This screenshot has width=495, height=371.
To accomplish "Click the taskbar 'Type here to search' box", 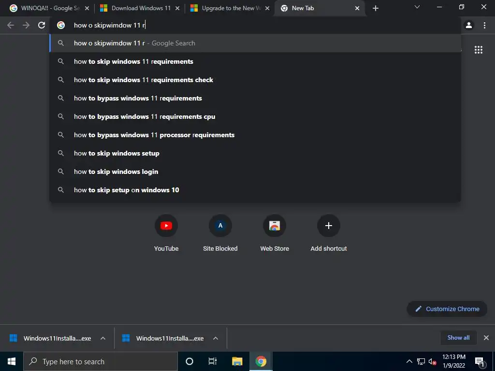I will 101,361.
